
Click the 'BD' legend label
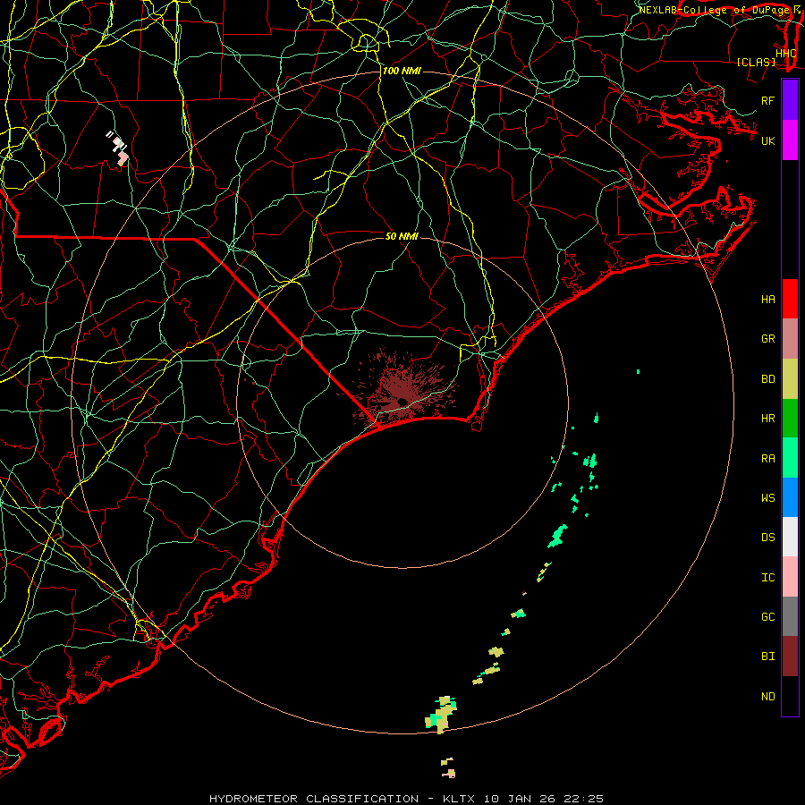[767, 379]
